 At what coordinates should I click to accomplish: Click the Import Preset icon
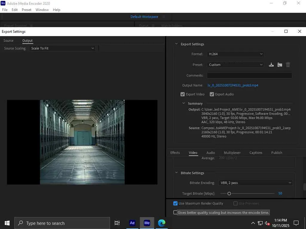(280, 65)
